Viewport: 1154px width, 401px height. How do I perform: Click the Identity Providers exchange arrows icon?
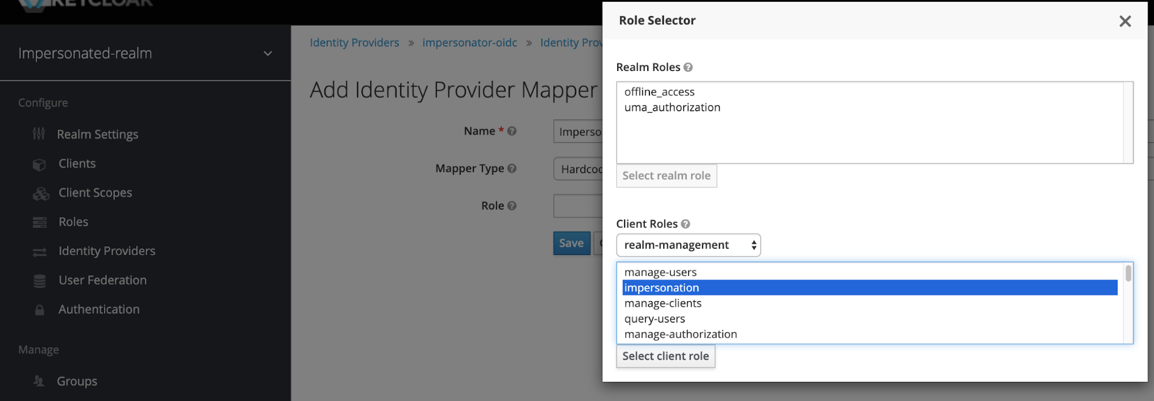(x=40, y=252)
